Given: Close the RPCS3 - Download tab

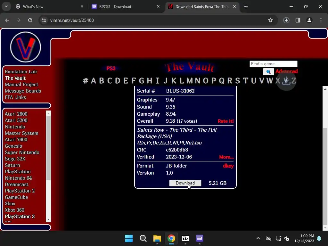Looking at the screenshot, I should click(158, 7).
